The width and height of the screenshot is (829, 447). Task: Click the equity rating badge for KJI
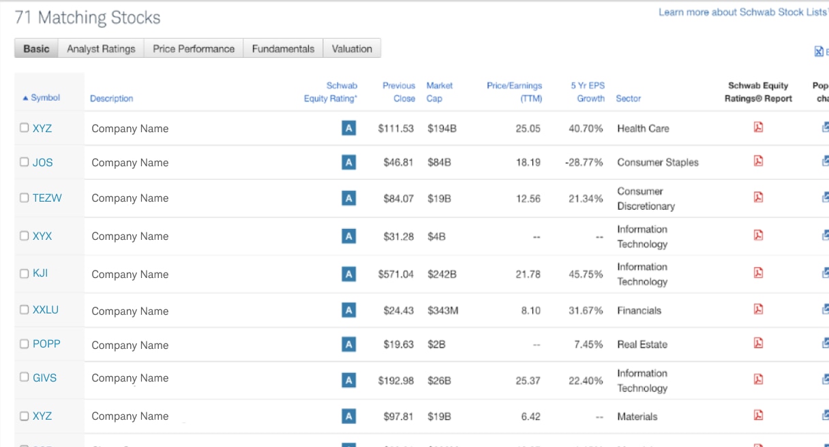pos(348,274)
